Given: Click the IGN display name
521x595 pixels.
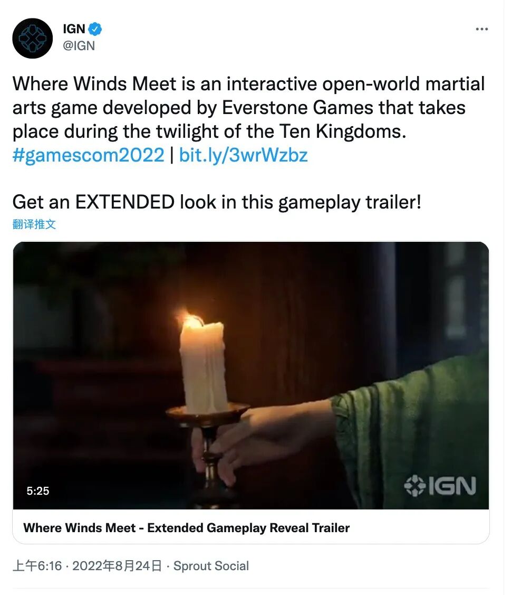Looking at the screenshot, I should tap(74, 29).
